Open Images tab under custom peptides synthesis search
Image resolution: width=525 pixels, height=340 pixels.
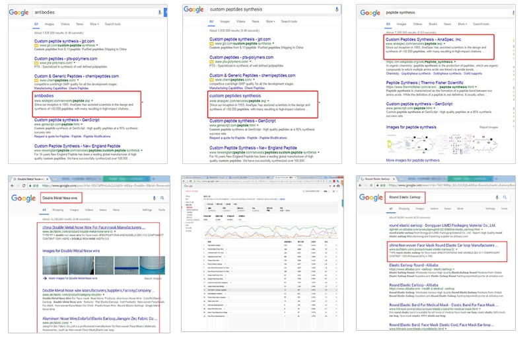224,22
